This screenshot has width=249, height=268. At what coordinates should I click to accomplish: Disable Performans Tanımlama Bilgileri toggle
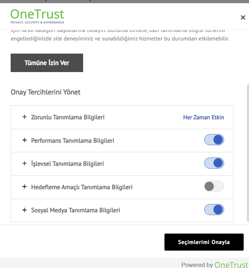[214, 140]
